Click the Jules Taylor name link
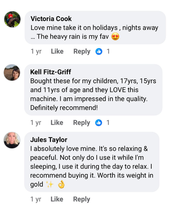Viewport: 176px width, 220px height. tap(49, 140)
